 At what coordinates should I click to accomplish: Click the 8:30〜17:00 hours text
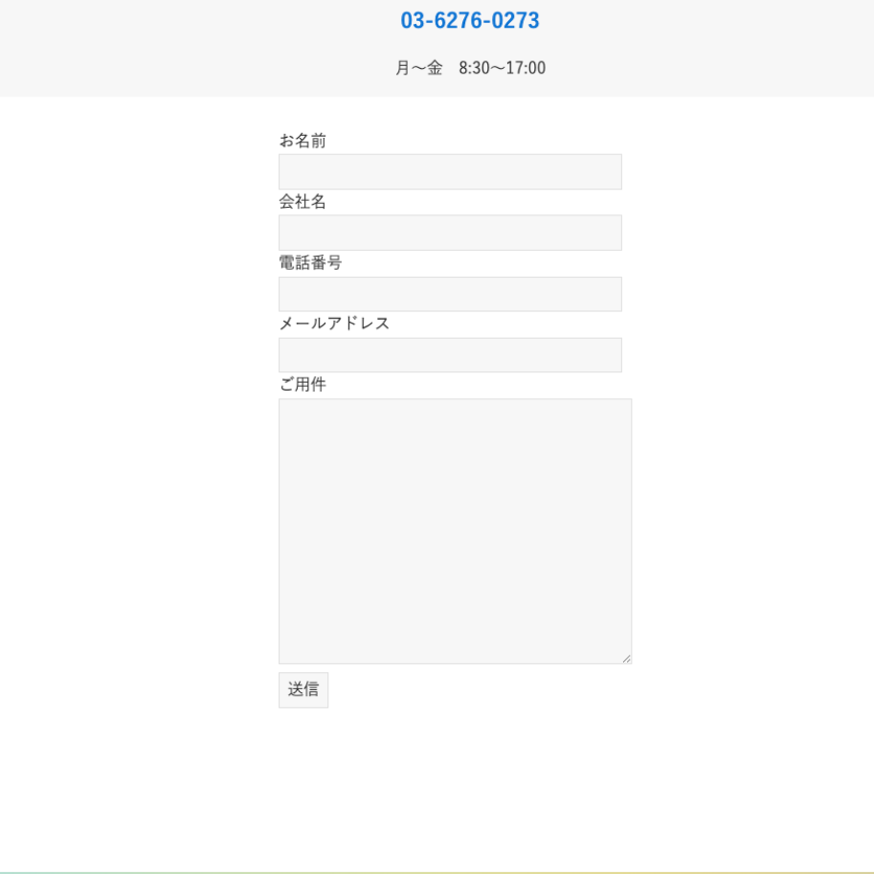[502, 68]
